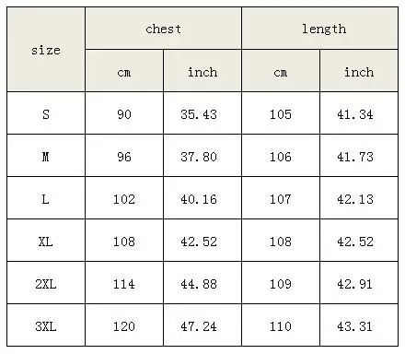Click the 96 chest cm value

pos(124,156)
